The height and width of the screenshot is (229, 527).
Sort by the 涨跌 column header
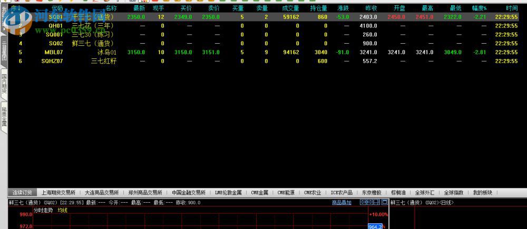click(343, 8)
